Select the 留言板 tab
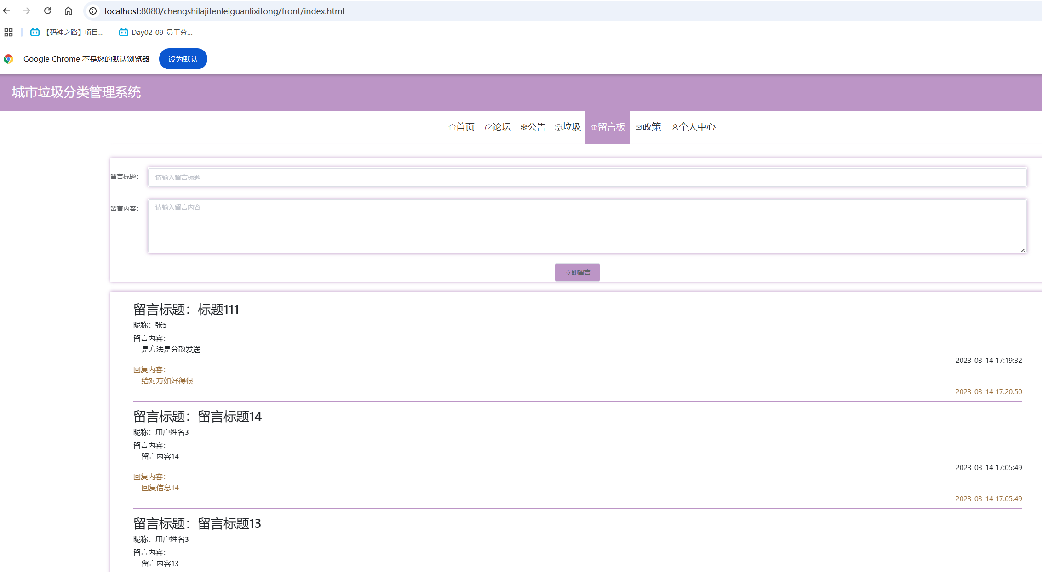The width and height of the screenshot is (1042, 572). pos(608,127)
